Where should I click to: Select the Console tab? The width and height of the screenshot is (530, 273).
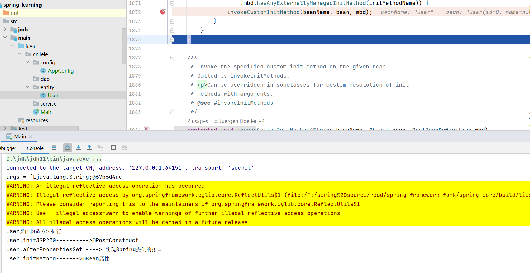coord(35,148)
